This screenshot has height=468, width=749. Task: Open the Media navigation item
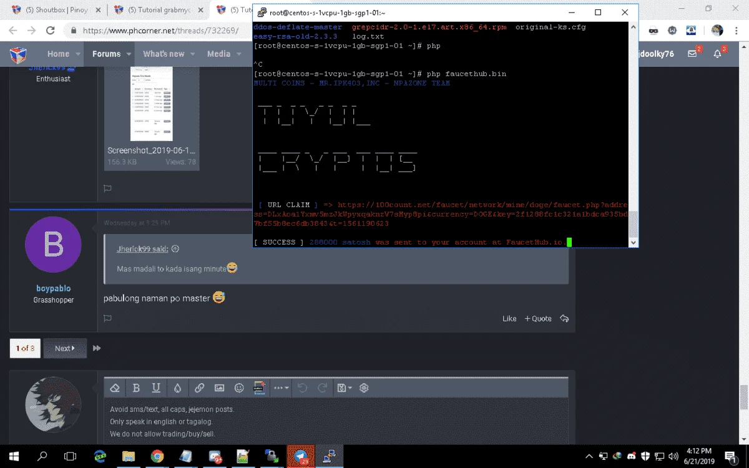218,54
